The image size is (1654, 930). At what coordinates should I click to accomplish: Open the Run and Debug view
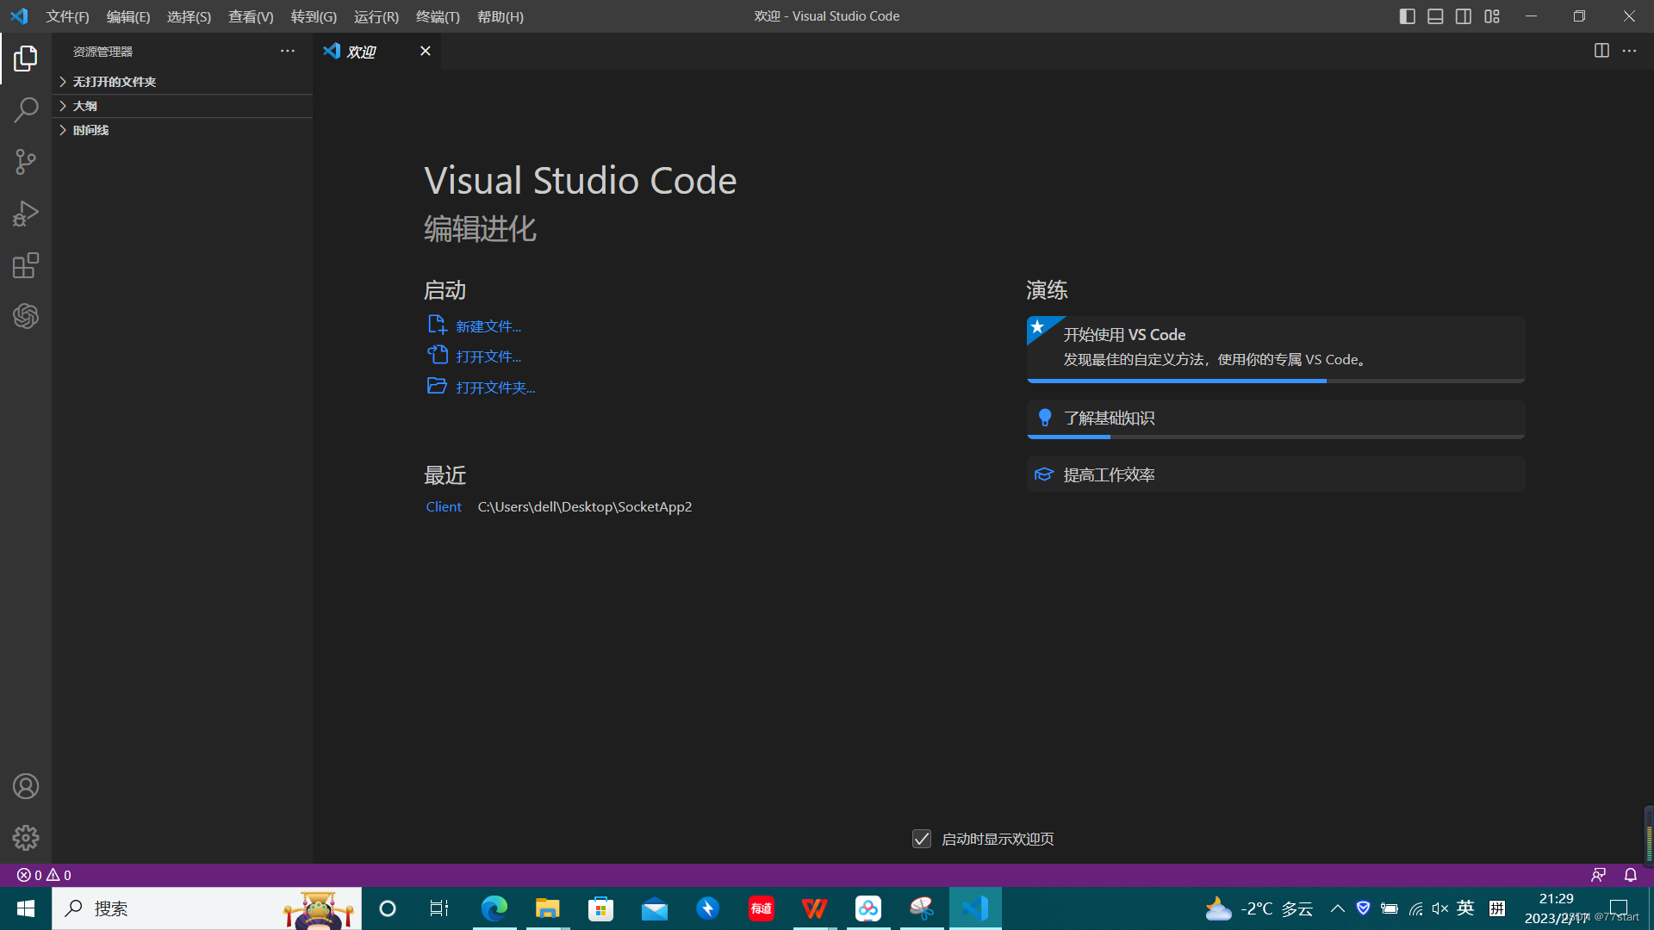(26, 214)
